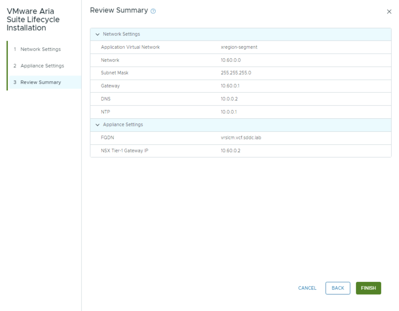Click the NSX Tier-1 Gateway IP value
This screenshot has width=399, height=311.
[230, 150]
